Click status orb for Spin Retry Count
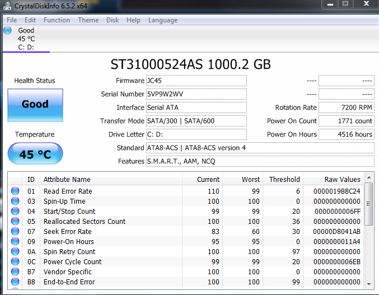 [15, 251]
